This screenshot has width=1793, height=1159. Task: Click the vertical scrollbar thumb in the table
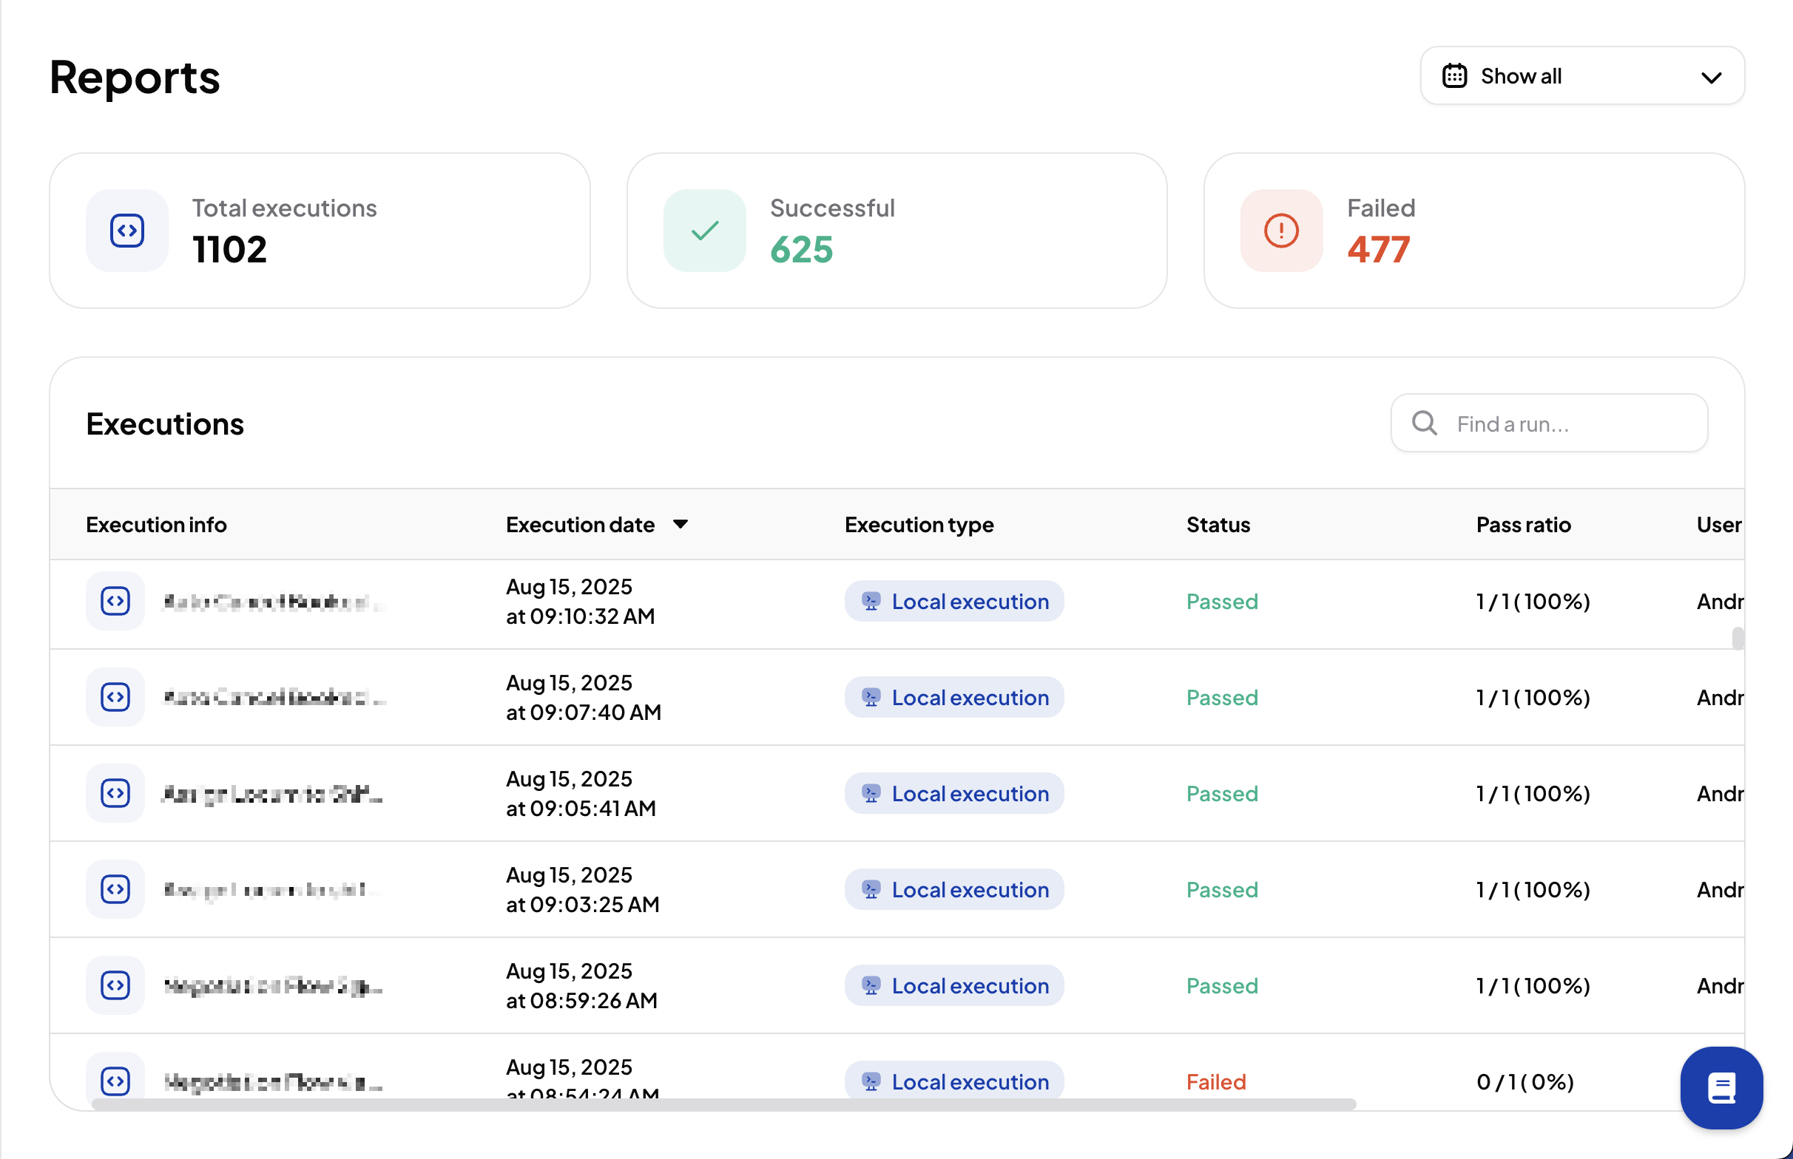[1738, 638]
